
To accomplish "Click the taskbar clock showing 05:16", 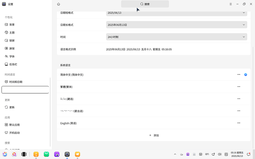I will [x=237, y=154].
